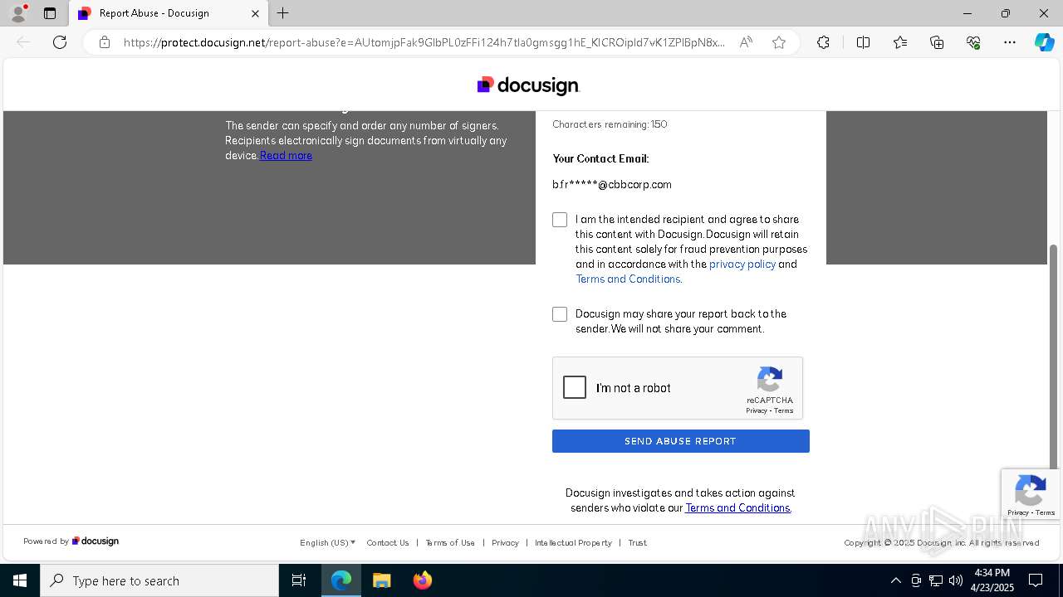Open Trust footer link

(x=638, y=542)
